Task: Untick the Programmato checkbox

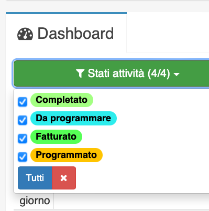Action: tap(23, 157)
